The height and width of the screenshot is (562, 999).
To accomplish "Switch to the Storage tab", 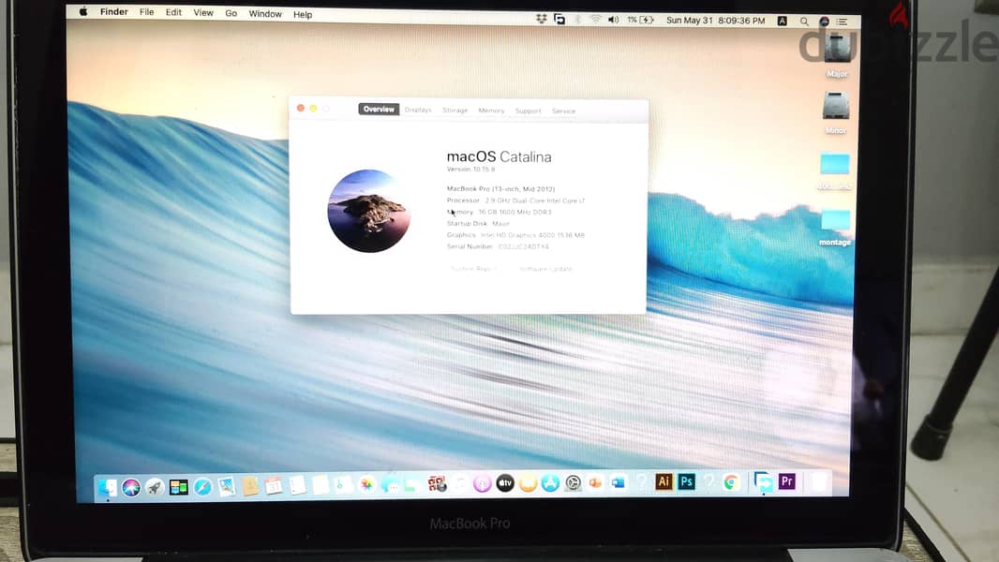I will coord(455,111).
